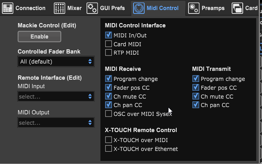Enable the RTP MIDI checkbox
The height and width of the screenshot is (164, 262).
point(108,53)
